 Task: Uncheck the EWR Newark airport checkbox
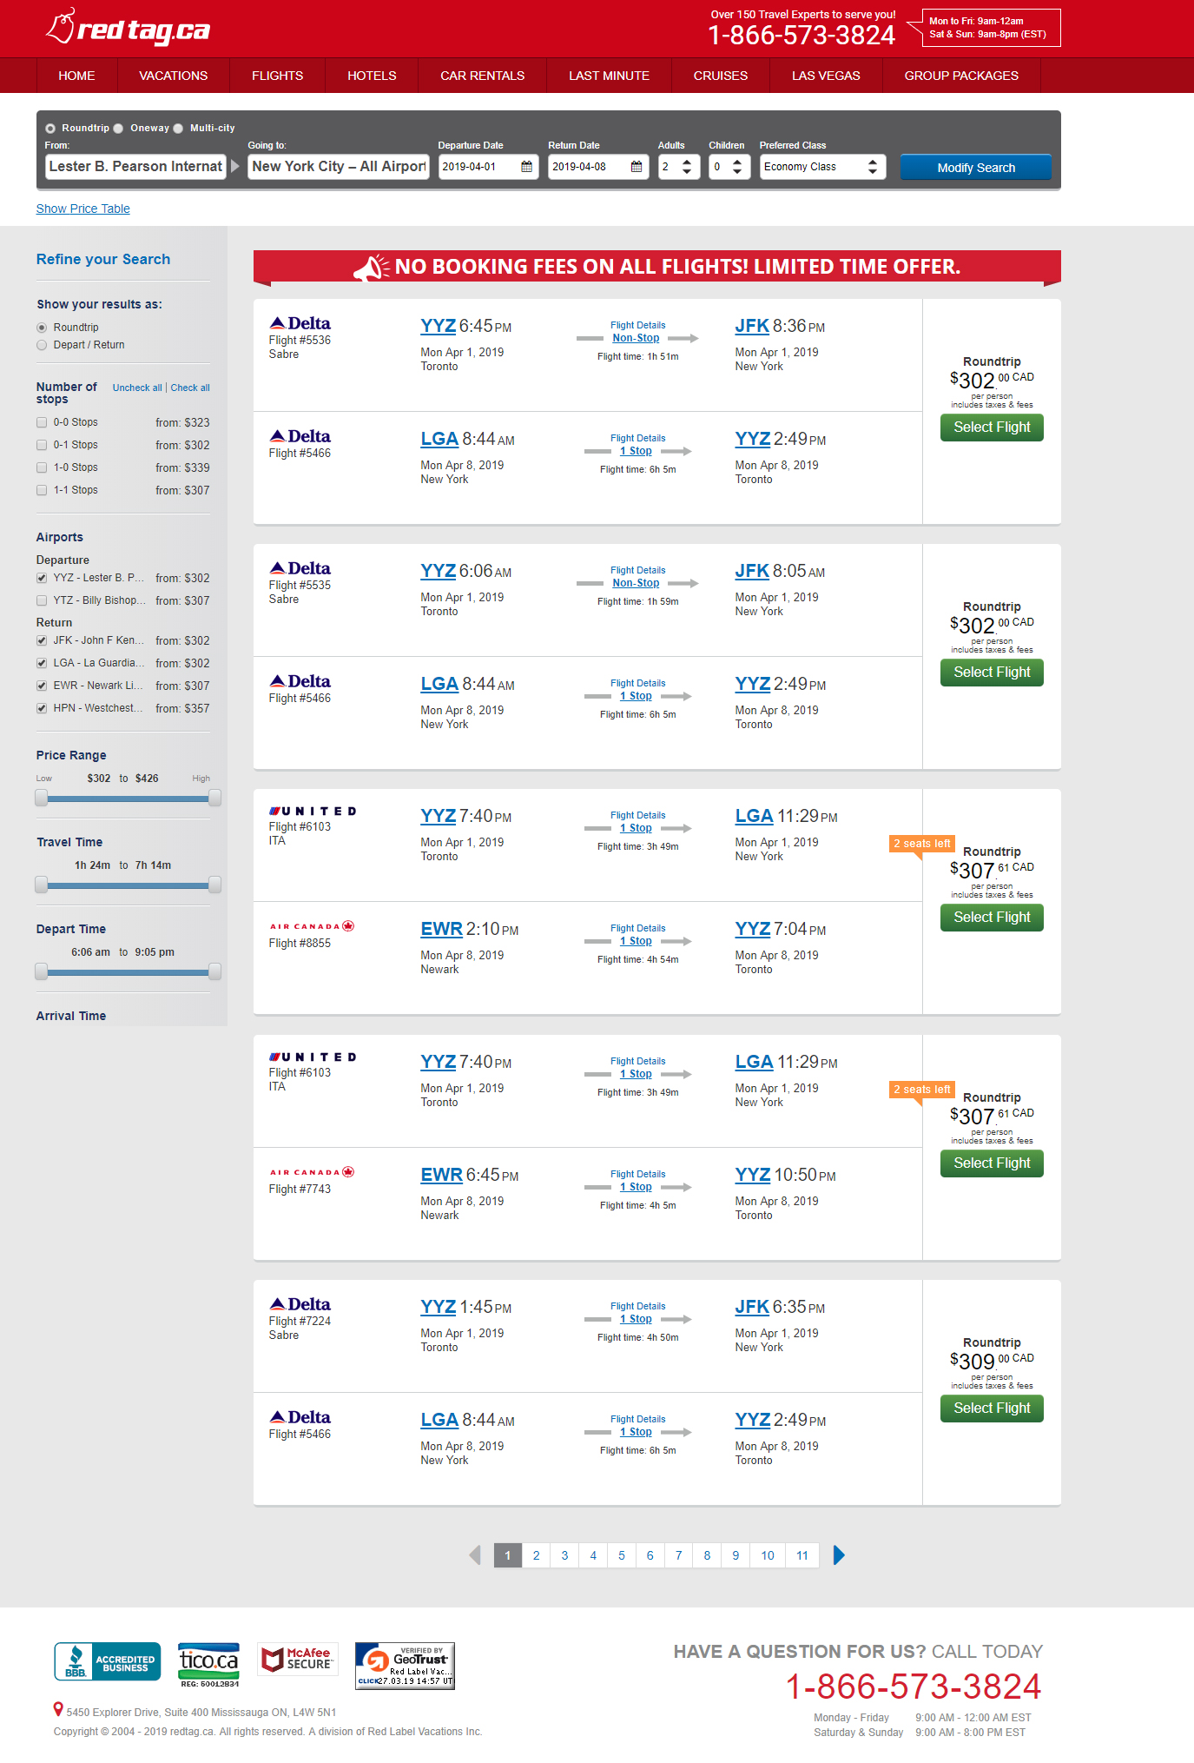[42, 686]
